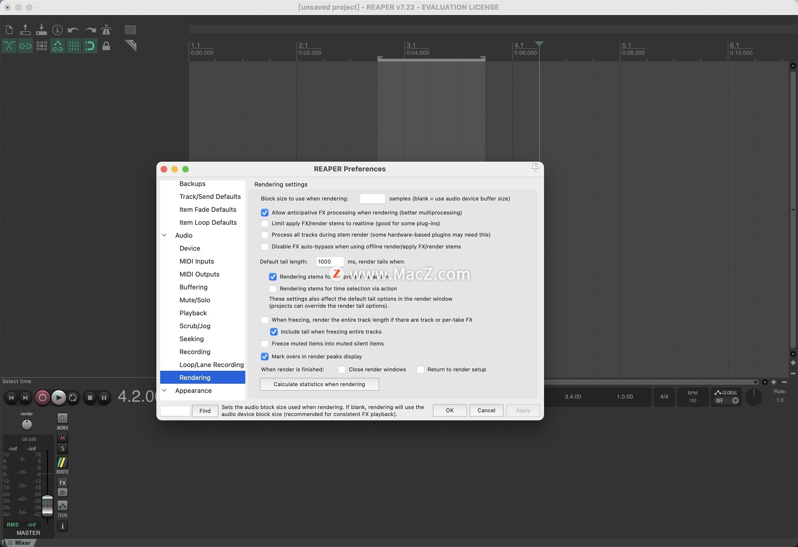Toggle the metronome icon in the toolbar
The height and width of the screenshot is (547, 798).
106,29
